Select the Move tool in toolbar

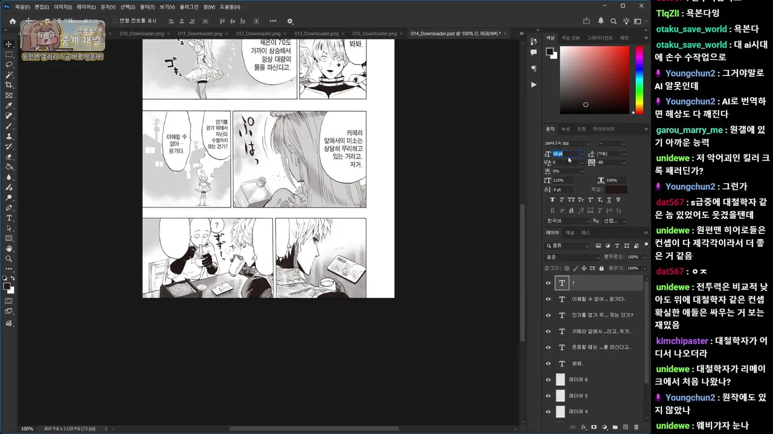9,44
